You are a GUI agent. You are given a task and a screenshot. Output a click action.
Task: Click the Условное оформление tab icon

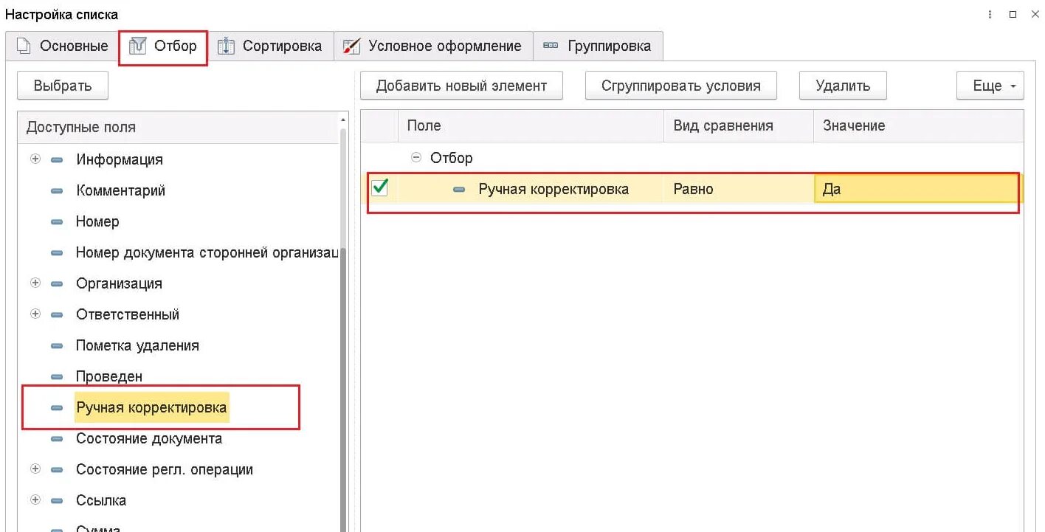coord(352,46)
